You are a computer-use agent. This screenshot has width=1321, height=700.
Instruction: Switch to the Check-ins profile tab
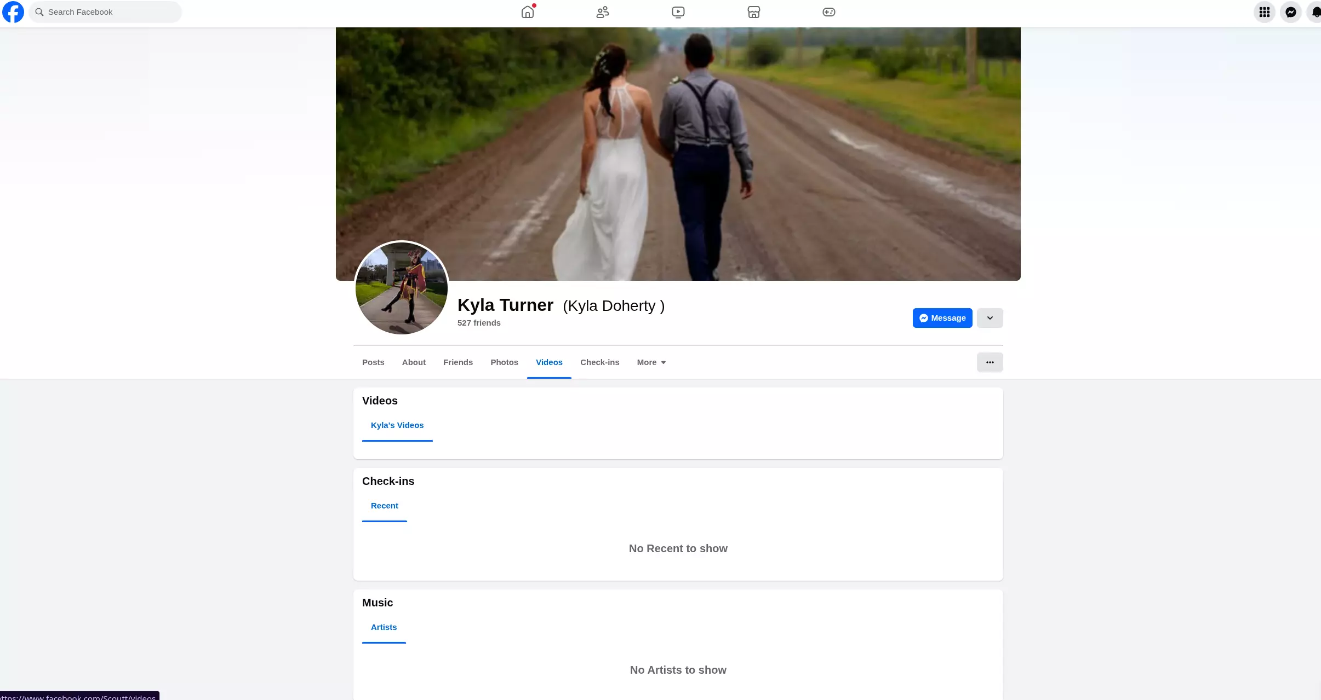pyautogui.click(x=600, y=362)
